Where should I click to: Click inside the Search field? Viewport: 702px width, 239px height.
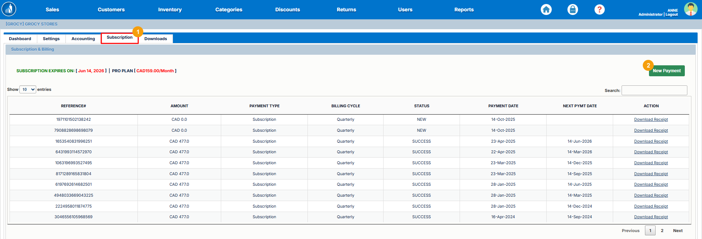coord(654,90)
